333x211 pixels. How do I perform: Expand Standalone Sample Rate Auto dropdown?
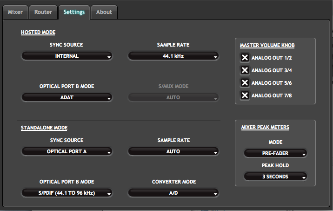tap(173, 152)
